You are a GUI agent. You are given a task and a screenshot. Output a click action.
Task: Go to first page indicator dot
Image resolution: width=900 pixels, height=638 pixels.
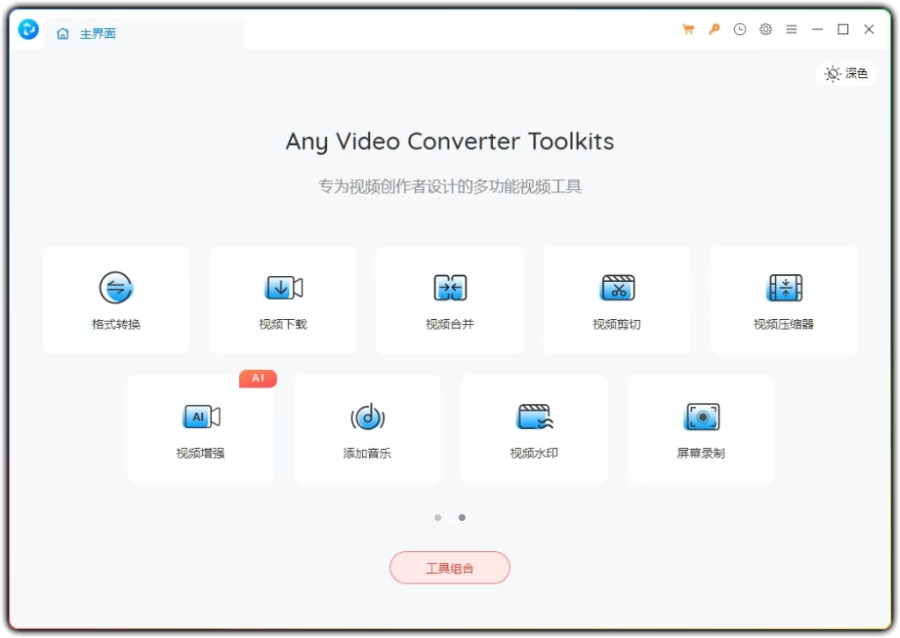(x=438, y=518)
